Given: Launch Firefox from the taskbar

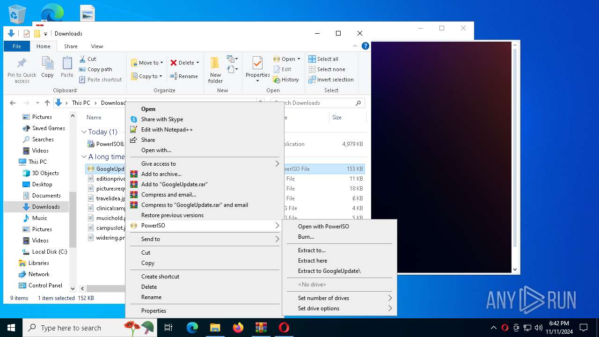Looking at the screenshot, I should coord(238,328).
